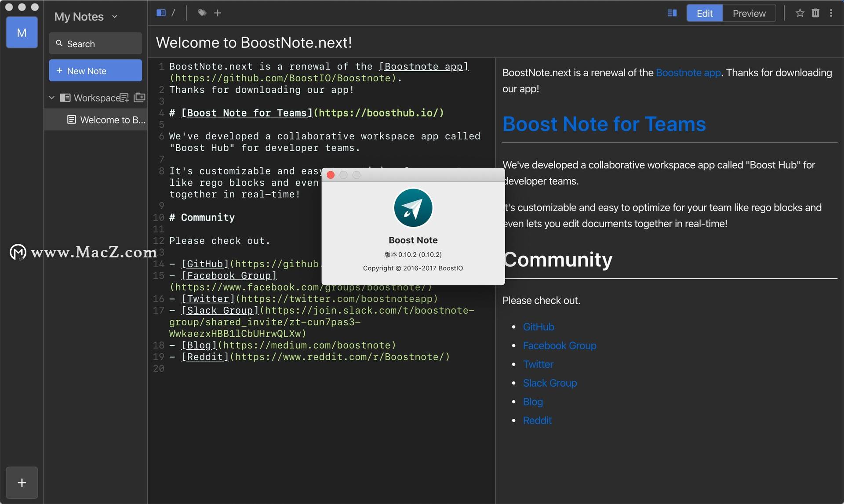Add a new storage with the bottom plus button
The width and height of the screenshot is (844, 504).
click(x=22, y=482)
